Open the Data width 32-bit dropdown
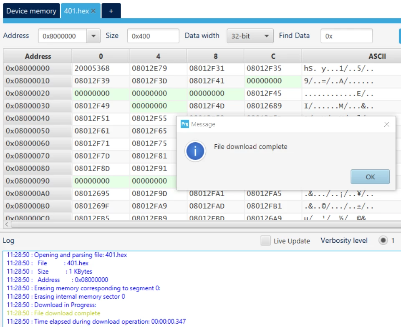The image size is (401, 327). tap(250, 36)
